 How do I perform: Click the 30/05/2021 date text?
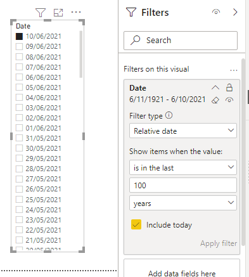click(43, 148)
